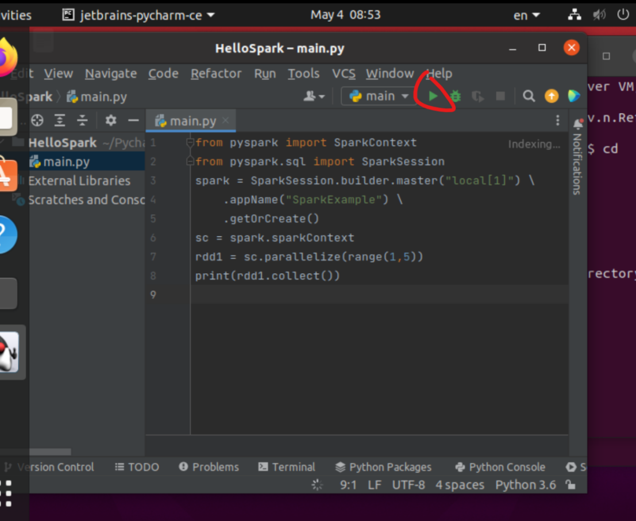Screen dimensions: 636x521
Task: Click Expand All icon in project panel
Action: (60, 120)
